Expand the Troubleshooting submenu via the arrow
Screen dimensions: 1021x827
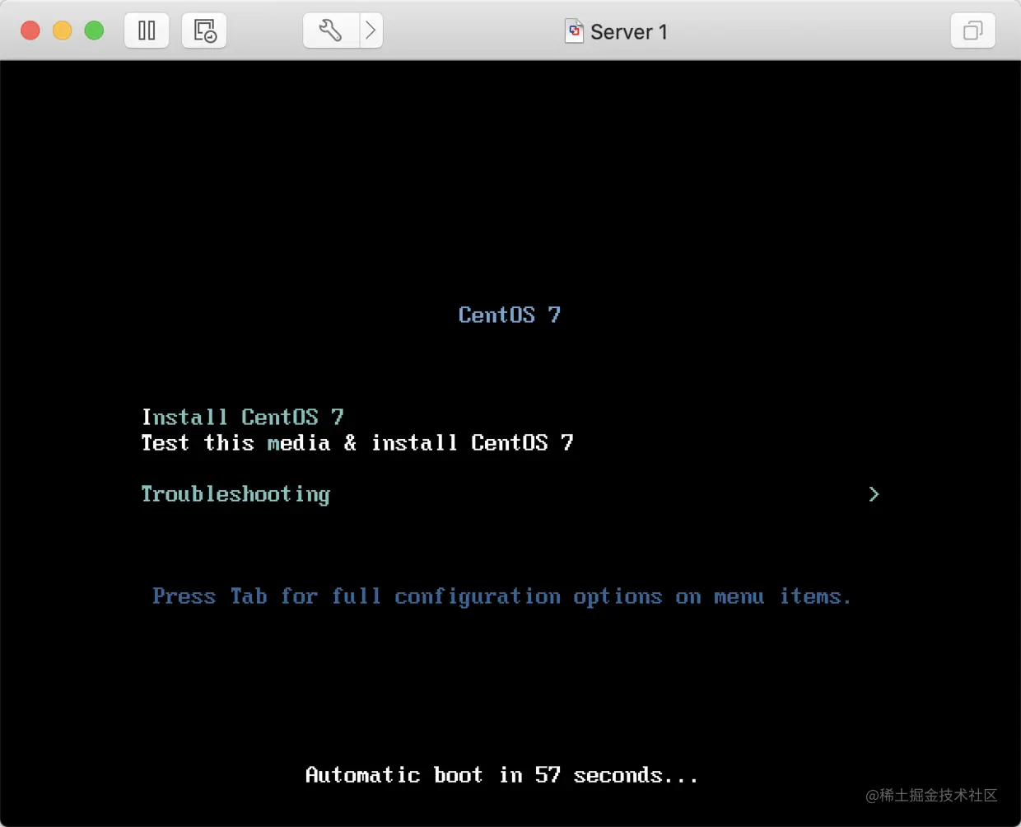pos(874,494)
